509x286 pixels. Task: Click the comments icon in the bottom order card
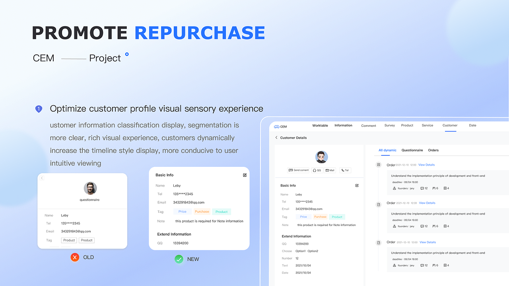coord(422,265)
